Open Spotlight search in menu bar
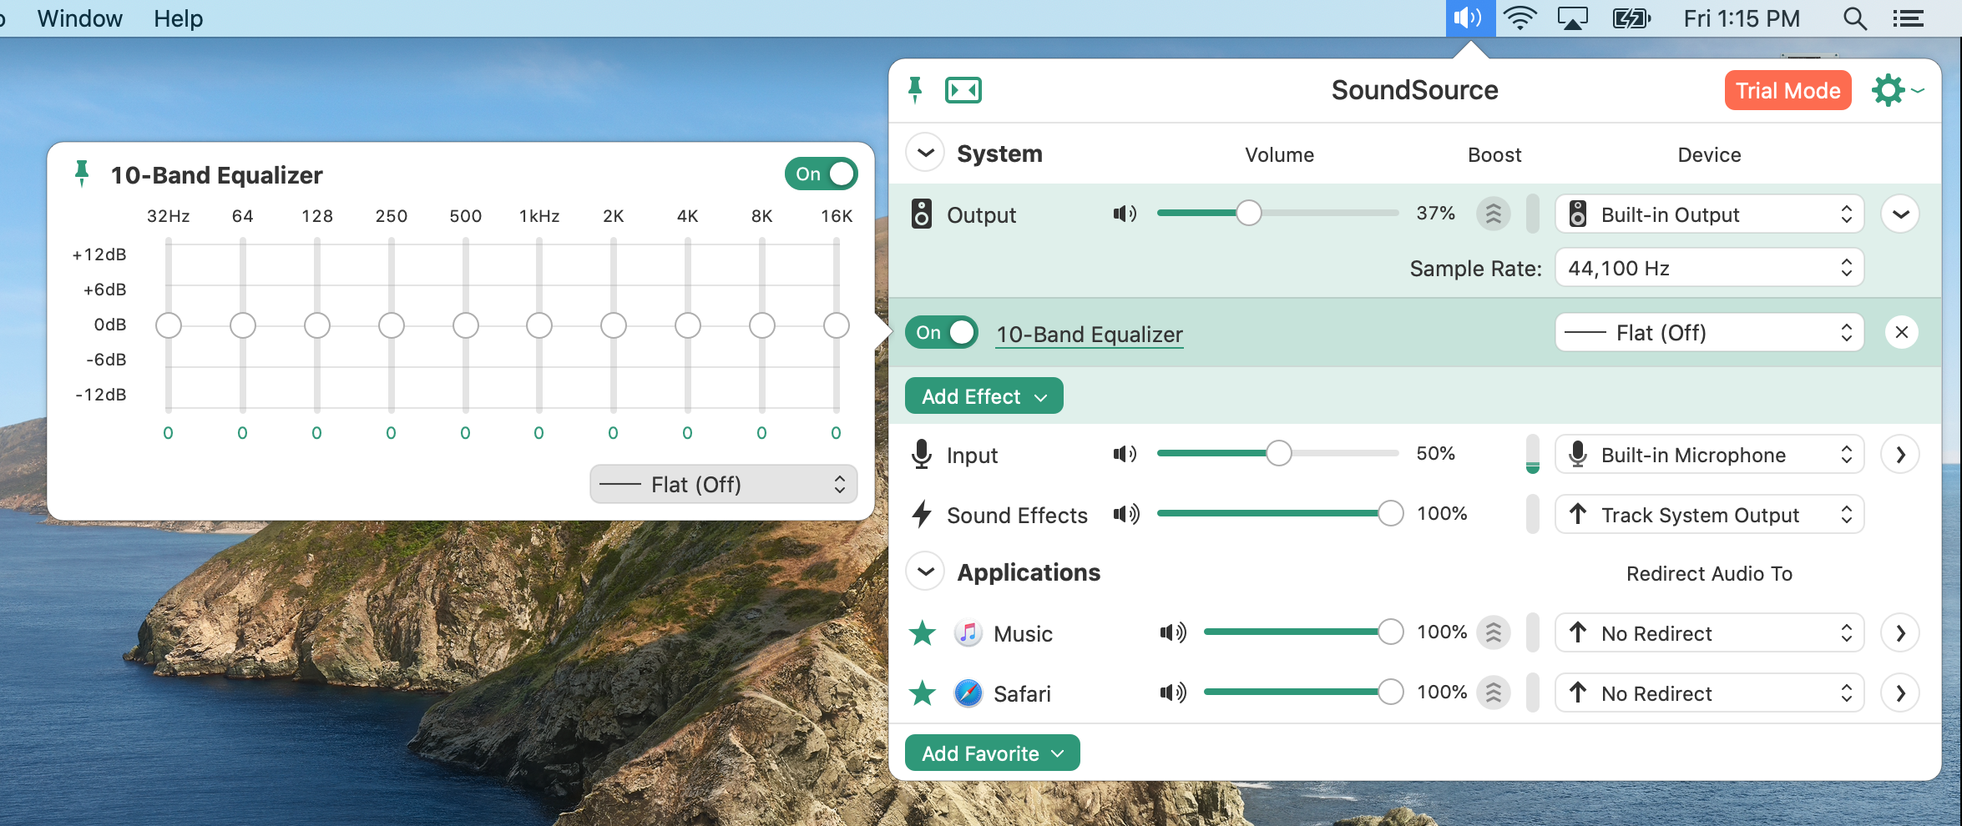Image resolution: width=1962 pixels, height=826 pixels. point(1854,18)
